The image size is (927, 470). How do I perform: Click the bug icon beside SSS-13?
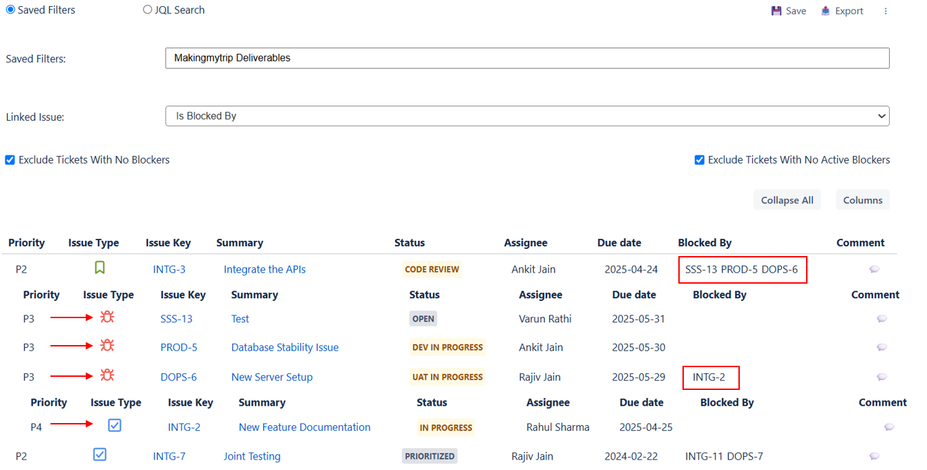tap(107, 317)
